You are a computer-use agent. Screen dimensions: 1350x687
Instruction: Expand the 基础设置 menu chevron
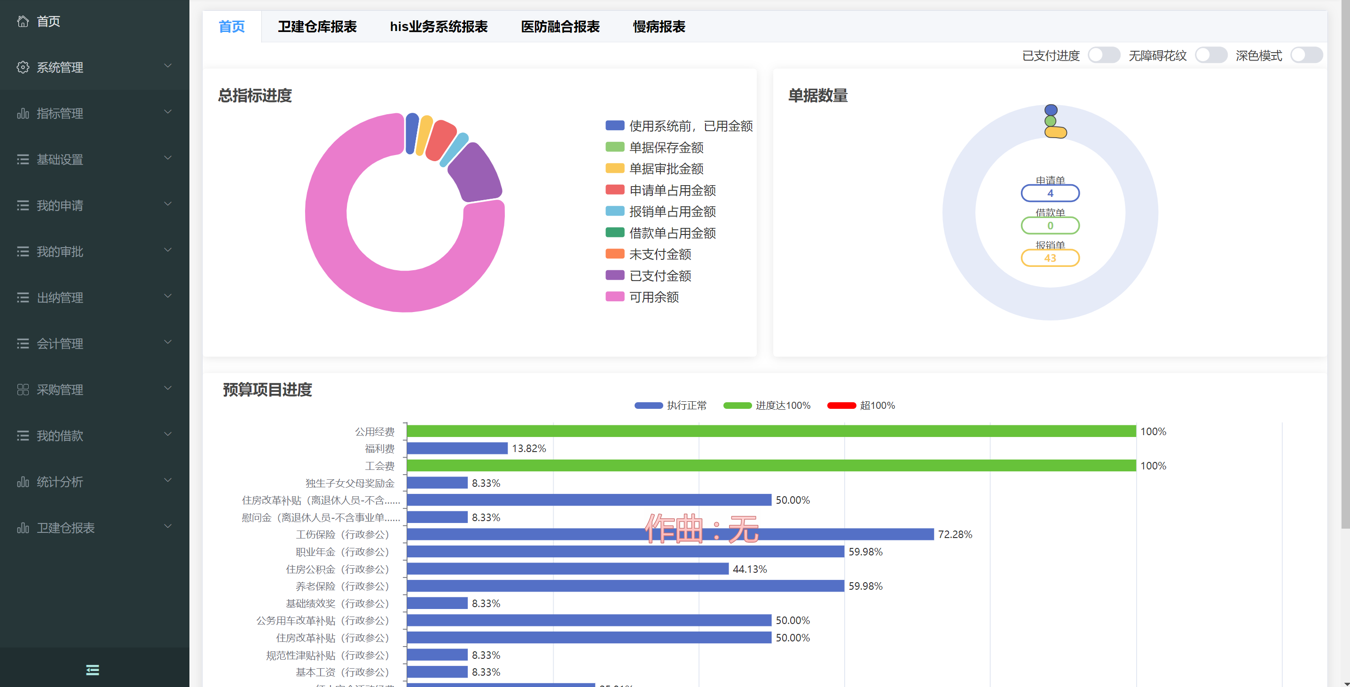[168, 158]
